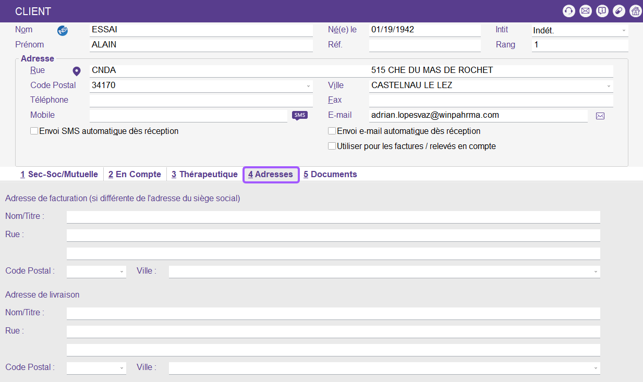Go to home via house icon
The image size is (643, 382).
coord(635,11)
